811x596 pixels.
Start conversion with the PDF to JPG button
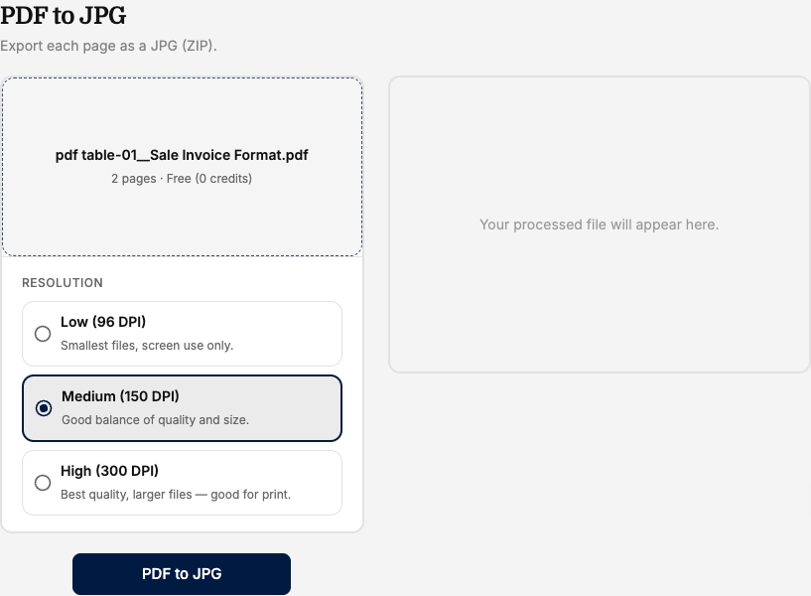[x=182, y=574]
